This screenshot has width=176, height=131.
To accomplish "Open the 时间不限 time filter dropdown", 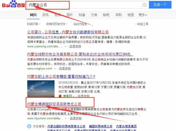I will (34, 24).
